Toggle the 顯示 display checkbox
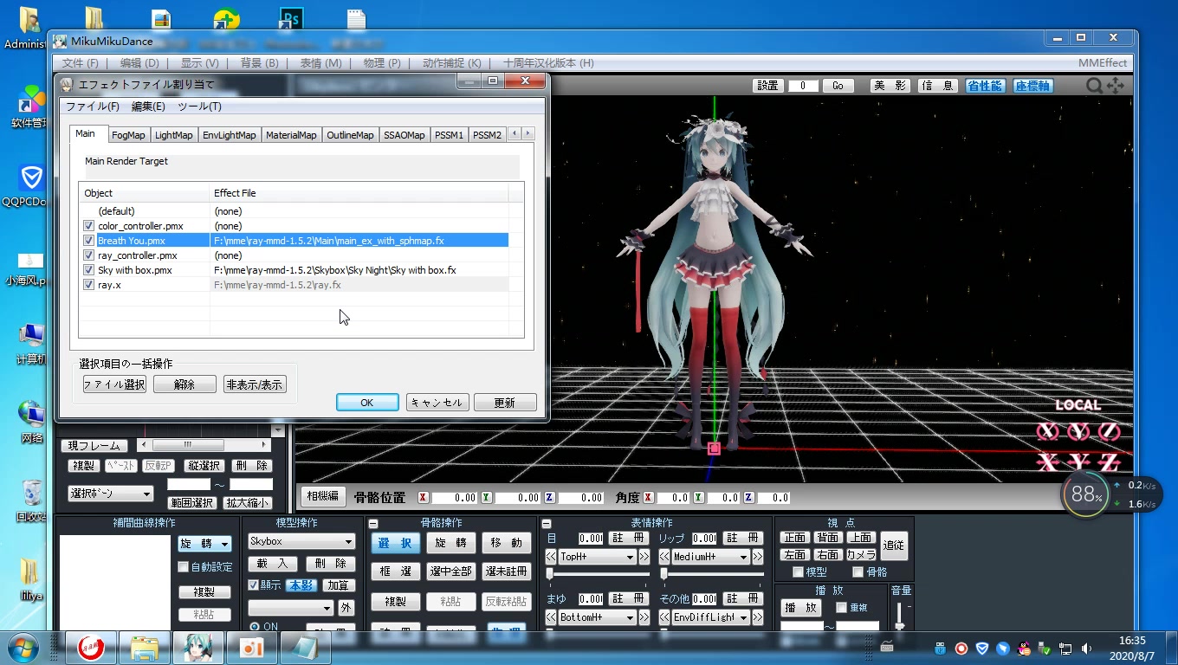The width and height of the screenshot is (1178, 665). tap(254, 585)
